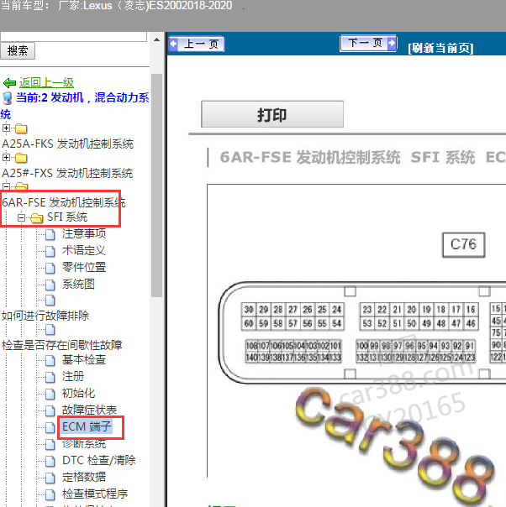
Task: Select A25A-FKS 发动机控制系统 tree item
Action: pyautogui.click(x=67, y=144)
